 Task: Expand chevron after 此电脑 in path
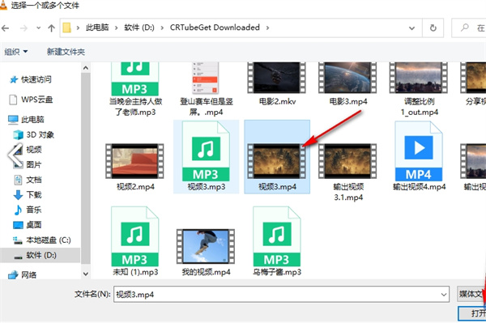point(116,28)
